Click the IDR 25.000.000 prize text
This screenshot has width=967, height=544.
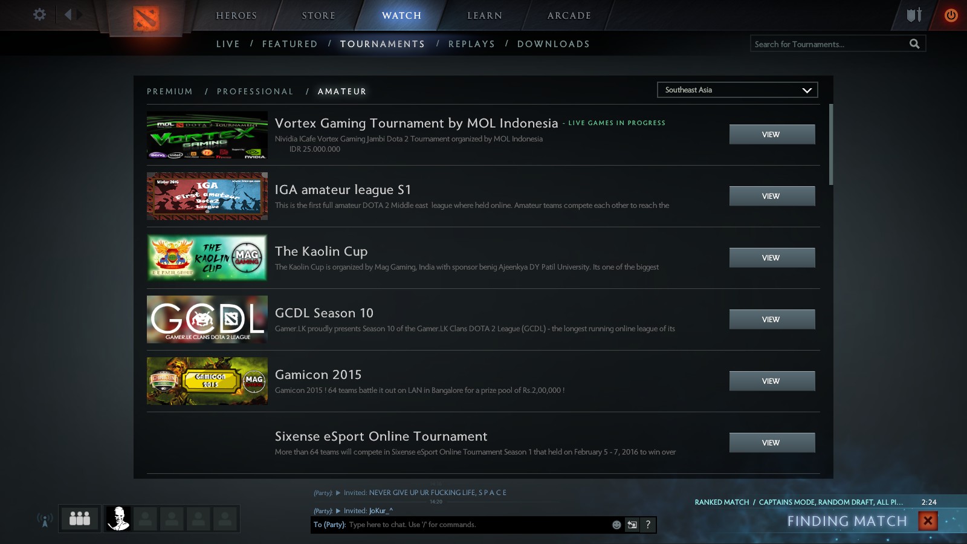coord(315,149)
